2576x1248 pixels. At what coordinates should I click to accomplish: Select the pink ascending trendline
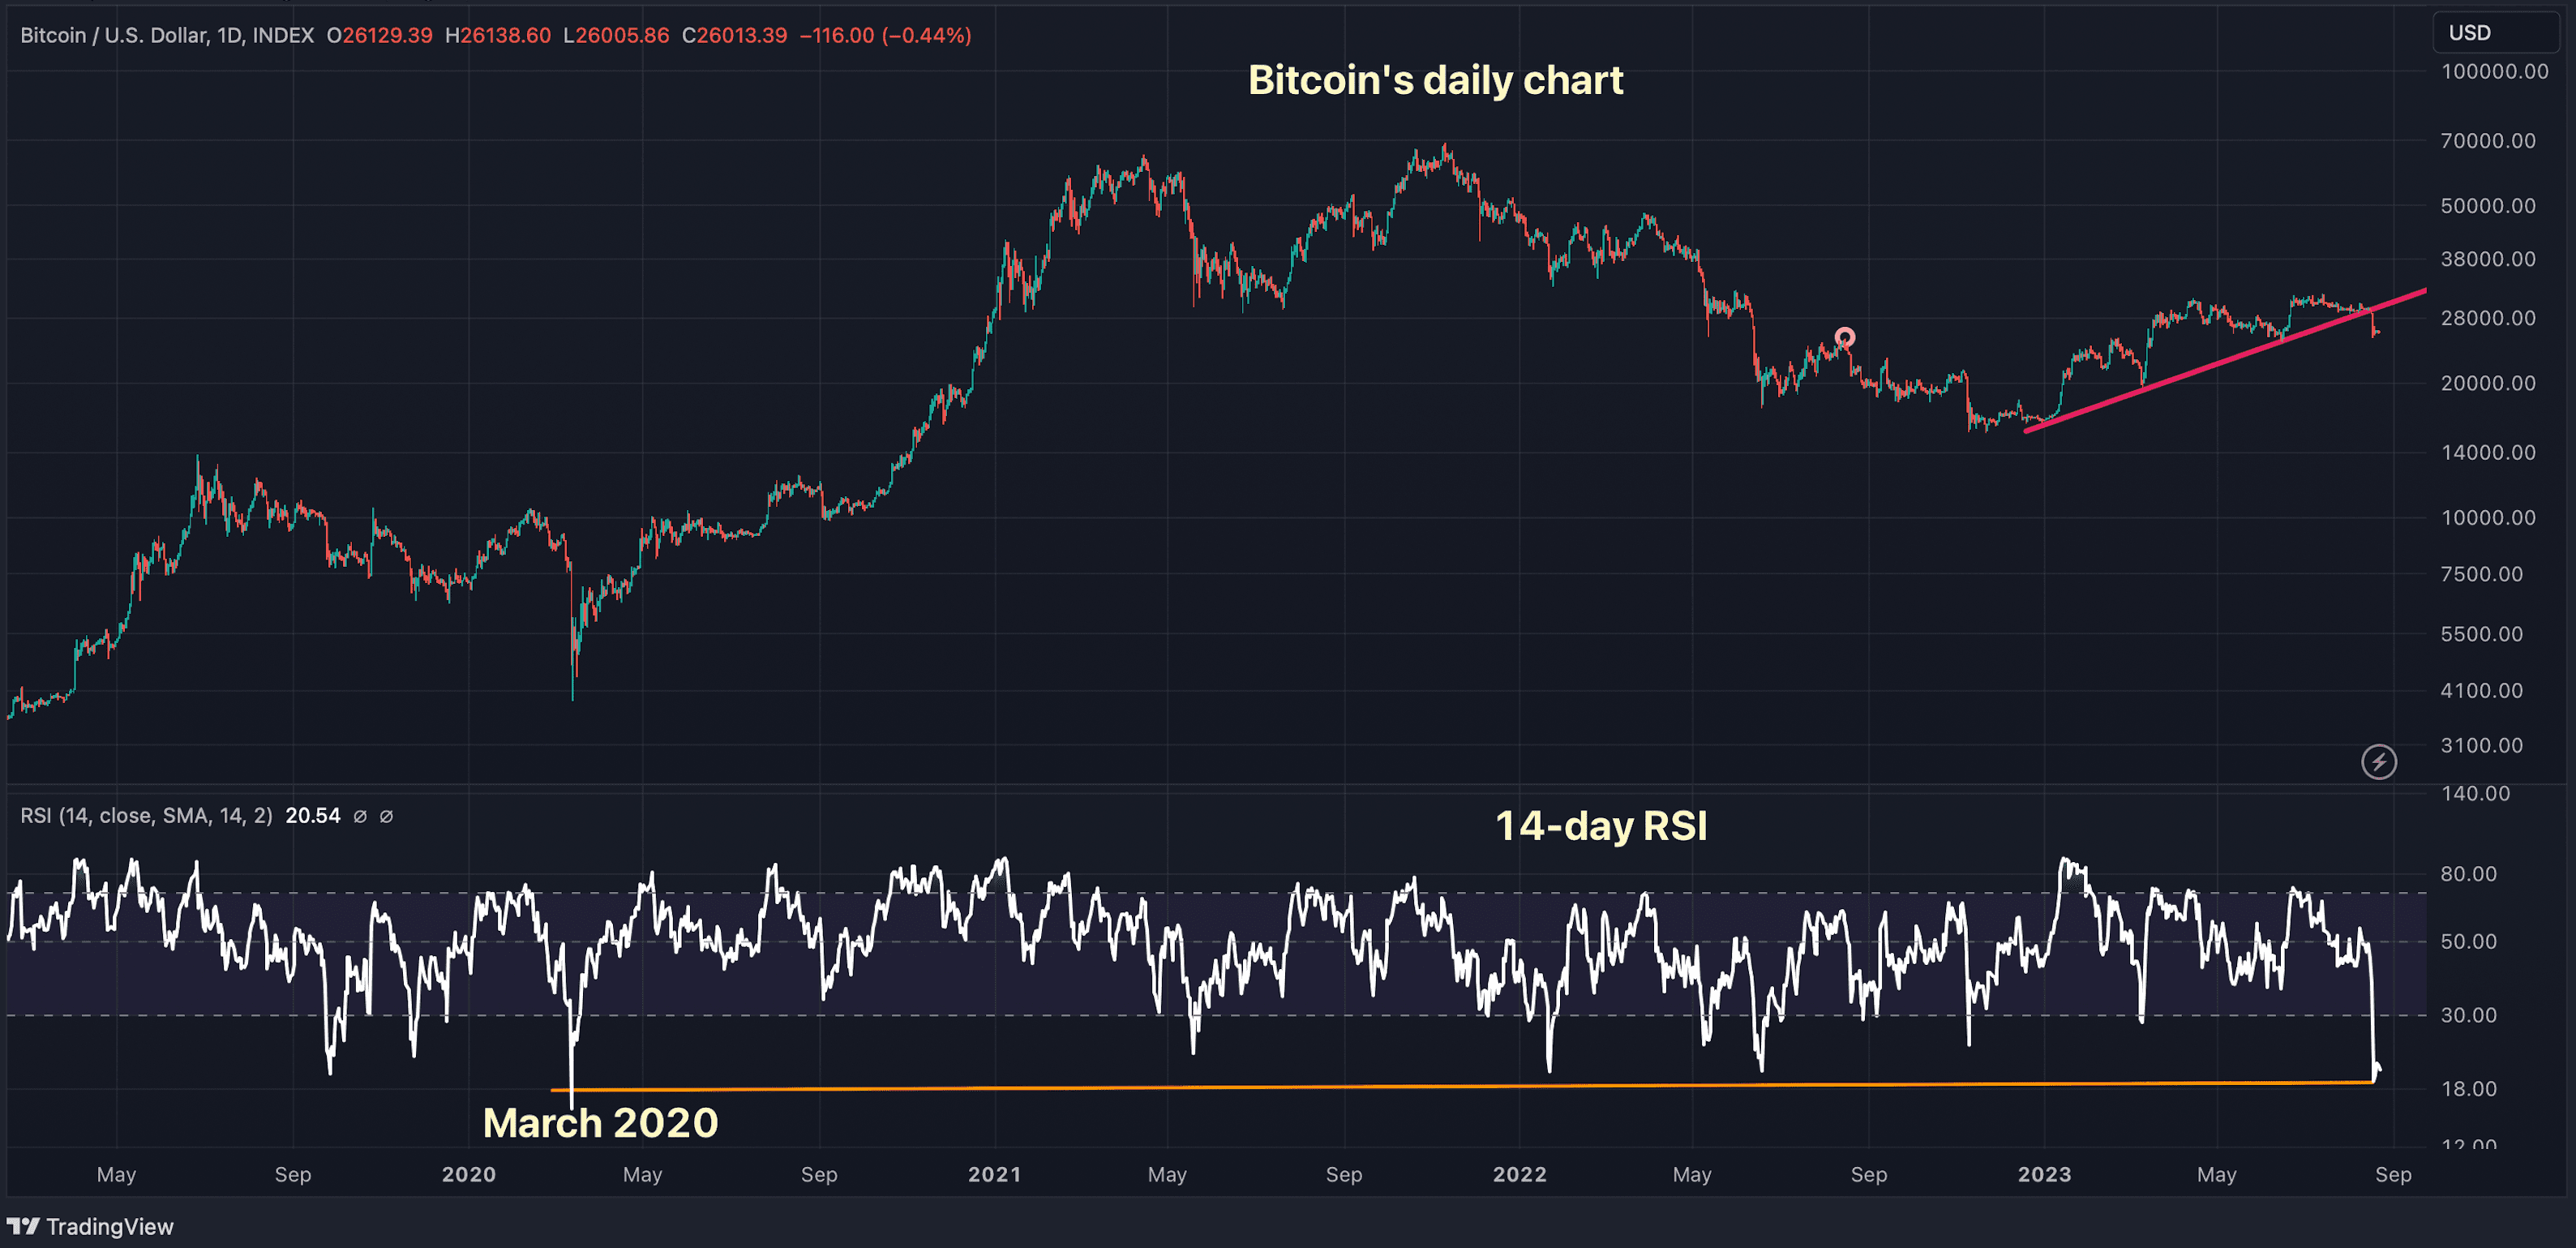coord(2225,361)
